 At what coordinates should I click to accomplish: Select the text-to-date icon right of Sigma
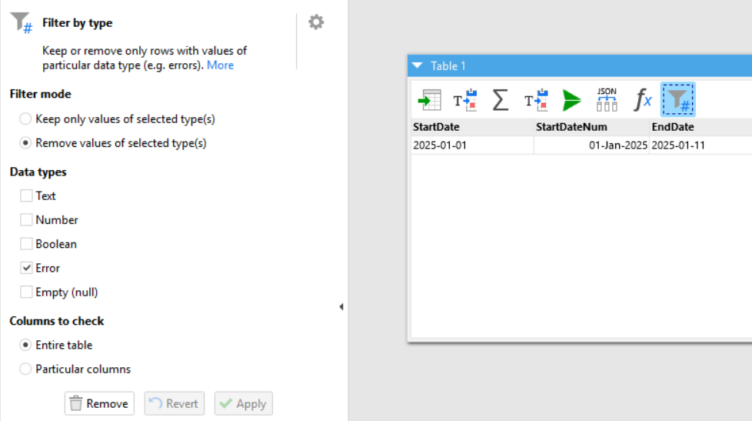(x=535, y=100)
